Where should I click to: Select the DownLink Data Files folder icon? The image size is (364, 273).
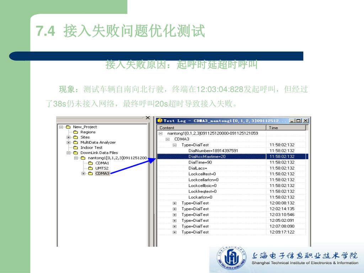coord(75,152)
